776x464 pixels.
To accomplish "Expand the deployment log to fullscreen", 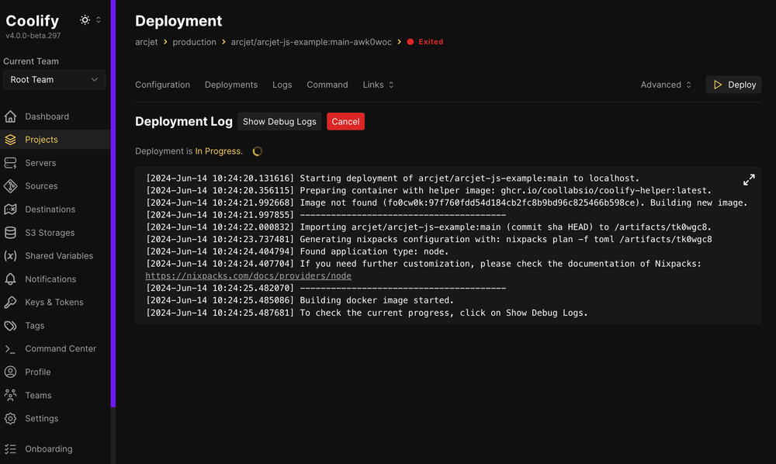I will pyautogui.click(x=748, y=179).
